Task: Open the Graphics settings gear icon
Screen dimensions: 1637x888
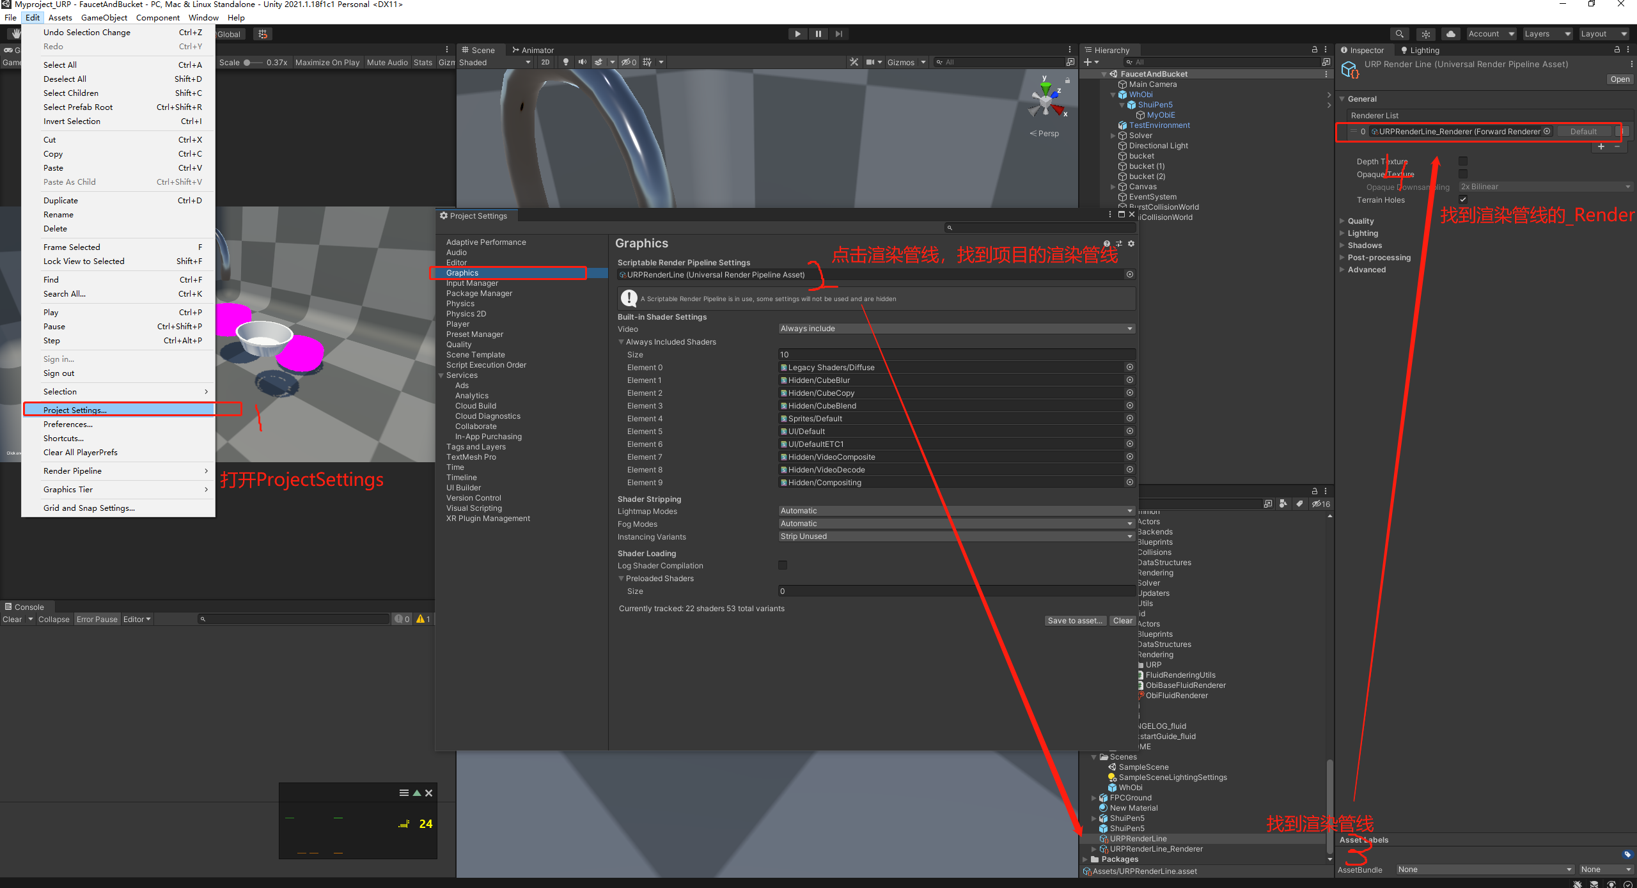Action: pos(1131,243)
